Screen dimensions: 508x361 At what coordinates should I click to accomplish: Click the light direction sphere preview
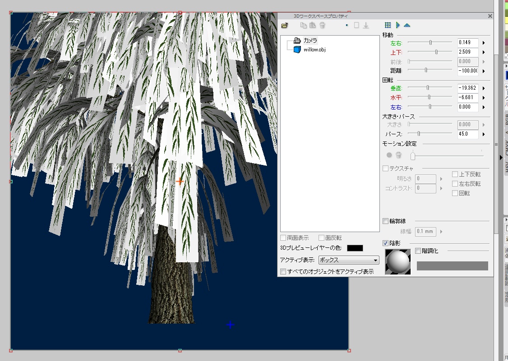point(397,262)
